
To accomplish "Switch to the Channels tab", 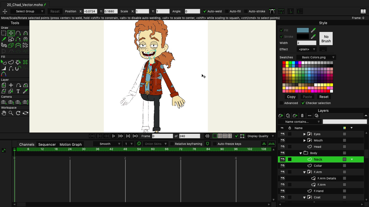I will 27,144.
